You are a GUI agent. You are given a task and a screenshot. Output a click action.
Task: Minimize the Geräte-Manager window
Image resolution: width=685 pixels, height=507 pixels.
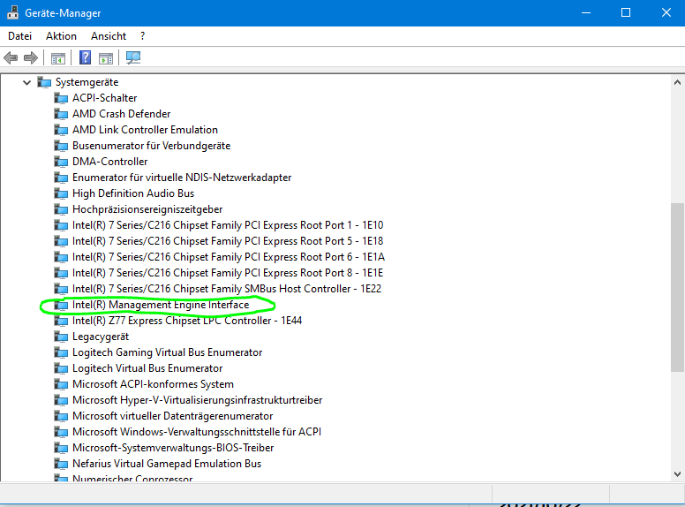pyautogui.click(x=586, y=12)
